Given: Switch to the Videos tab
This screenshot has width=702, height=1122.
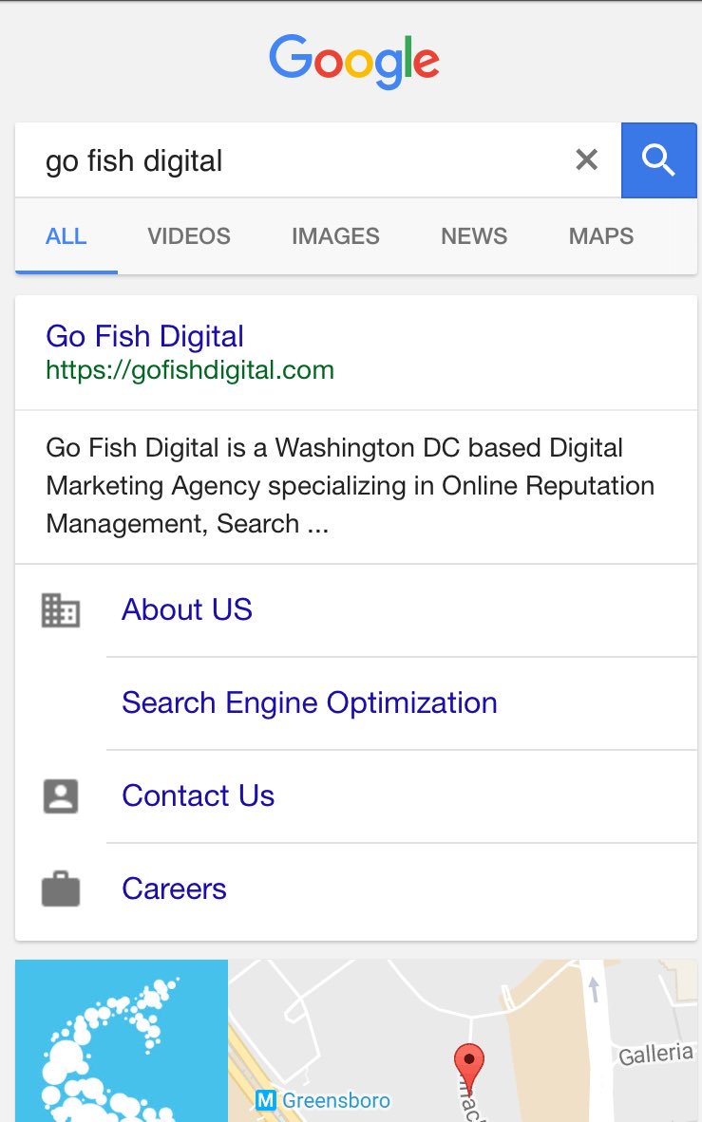Looking at the screenshot, I should (x=189, y=236).
